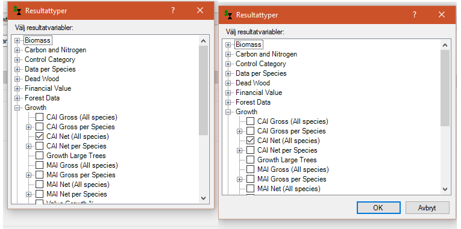
Task: Select Carbon and Nitrogen label in right dialog
Action: [x=266, y=54]
